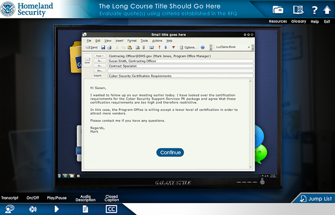Open the Jump List panel

316,198
